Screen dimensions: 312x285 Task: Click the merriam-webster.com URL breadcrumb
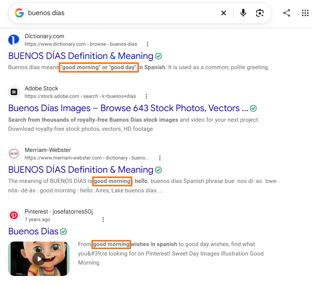pos(87,158)
